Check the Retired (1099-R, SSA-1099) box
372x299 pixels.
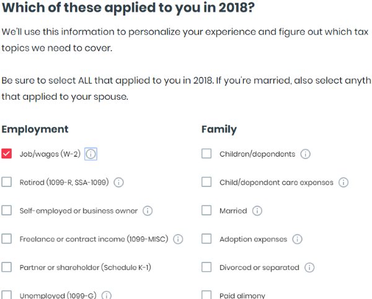pyautogui.click(x=7, y=183)
